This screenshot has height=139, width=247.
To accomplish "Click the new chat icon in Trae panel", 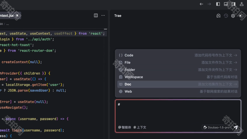I will (x=218, y=16).
